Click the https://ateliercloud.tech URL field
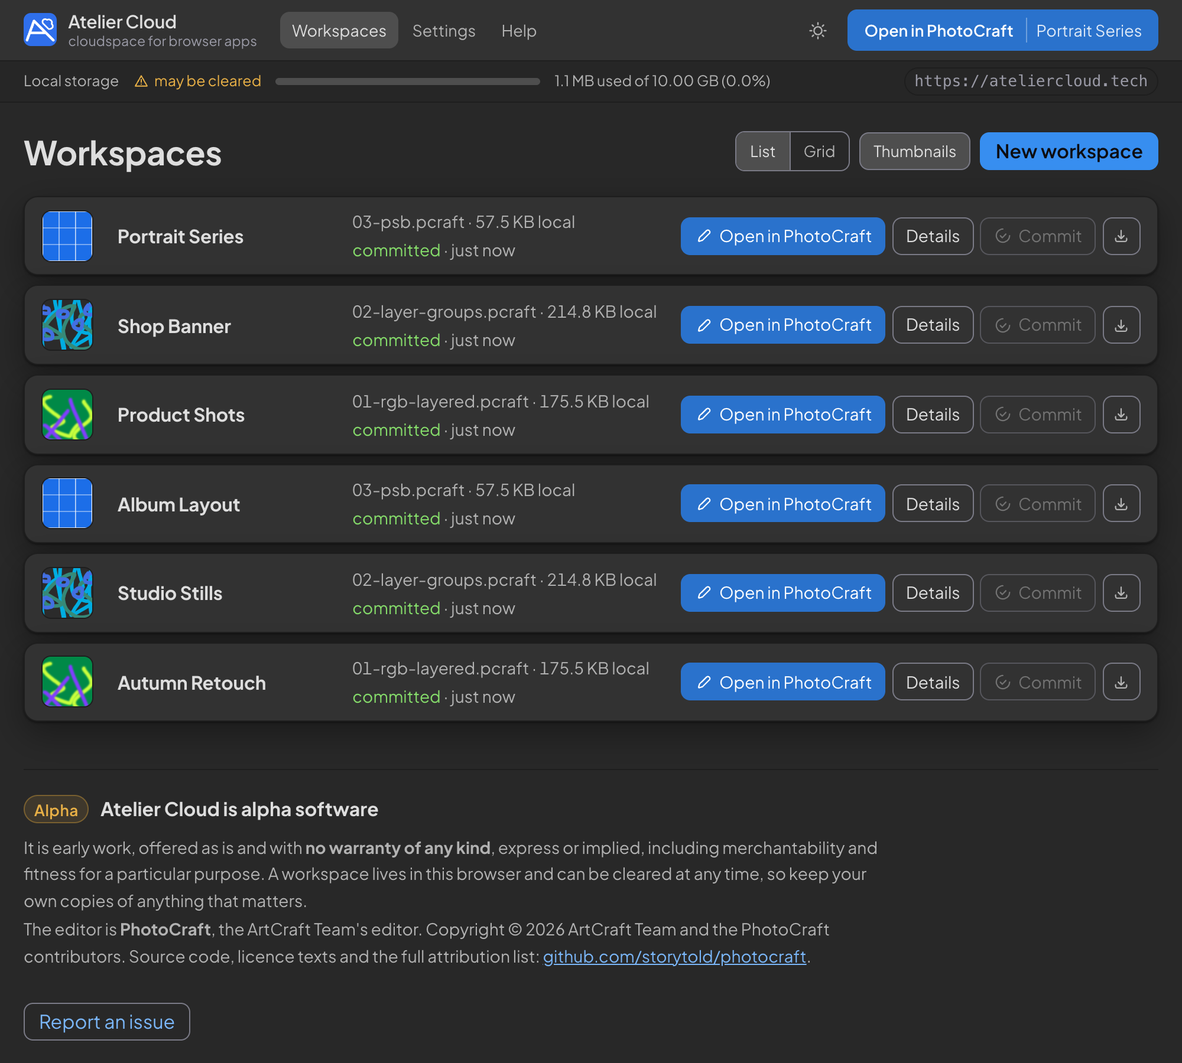 (x=1031, y=81)
